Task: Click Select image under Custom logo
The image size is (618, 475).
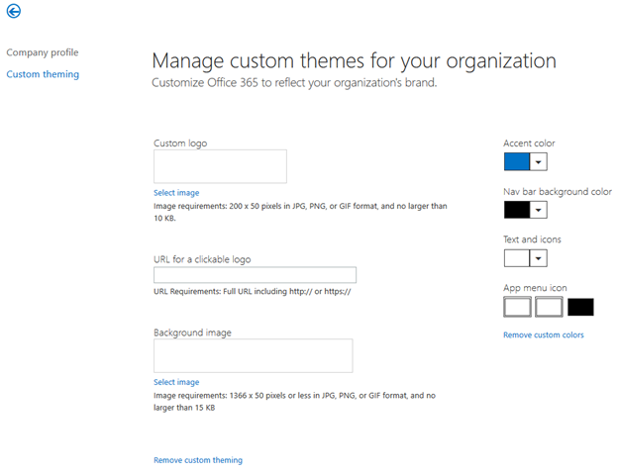Action: coord(176,192)
